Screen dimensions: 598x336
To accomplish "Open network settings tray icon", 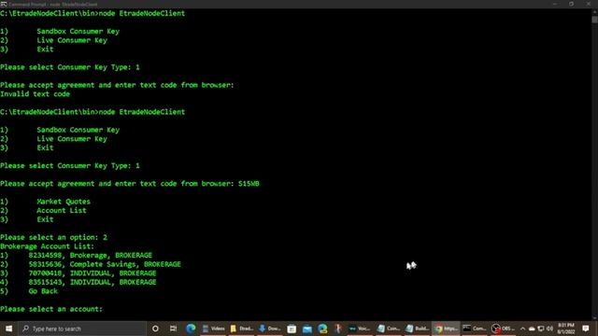I will pyautogui.click(x=541, y=329).
